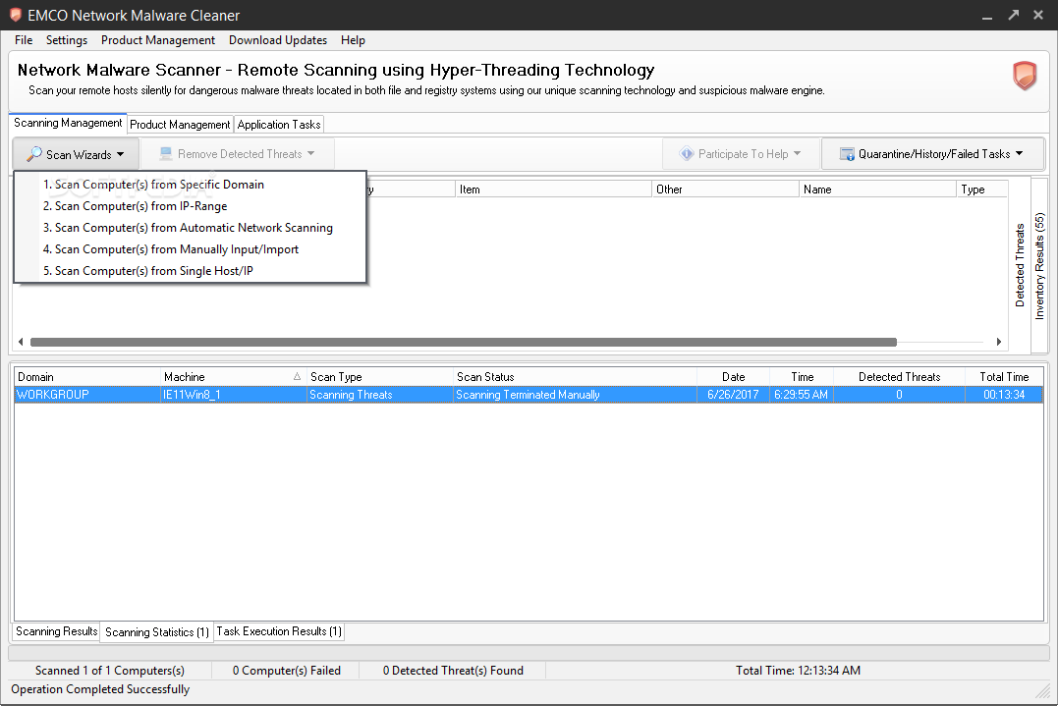Click the horizontal scrollbar left arrow
Image resolution: width=1058 pixels, height=706 pixels.
(x=21, y=342)
